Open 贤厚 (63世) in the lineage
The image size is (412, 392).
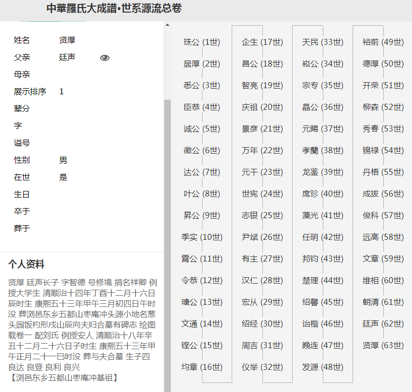[383, 346]
